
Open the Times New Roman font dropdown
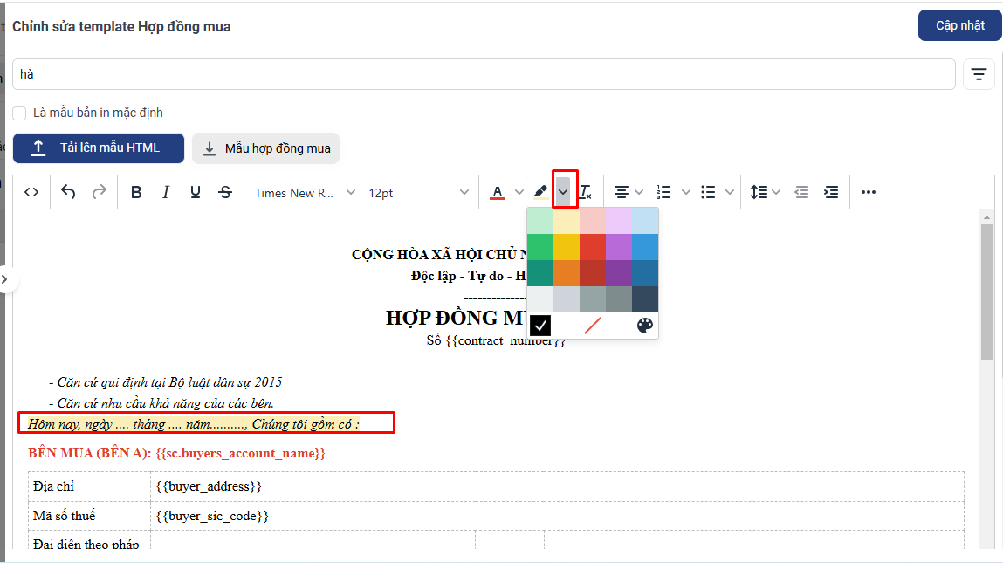[305, 193]
